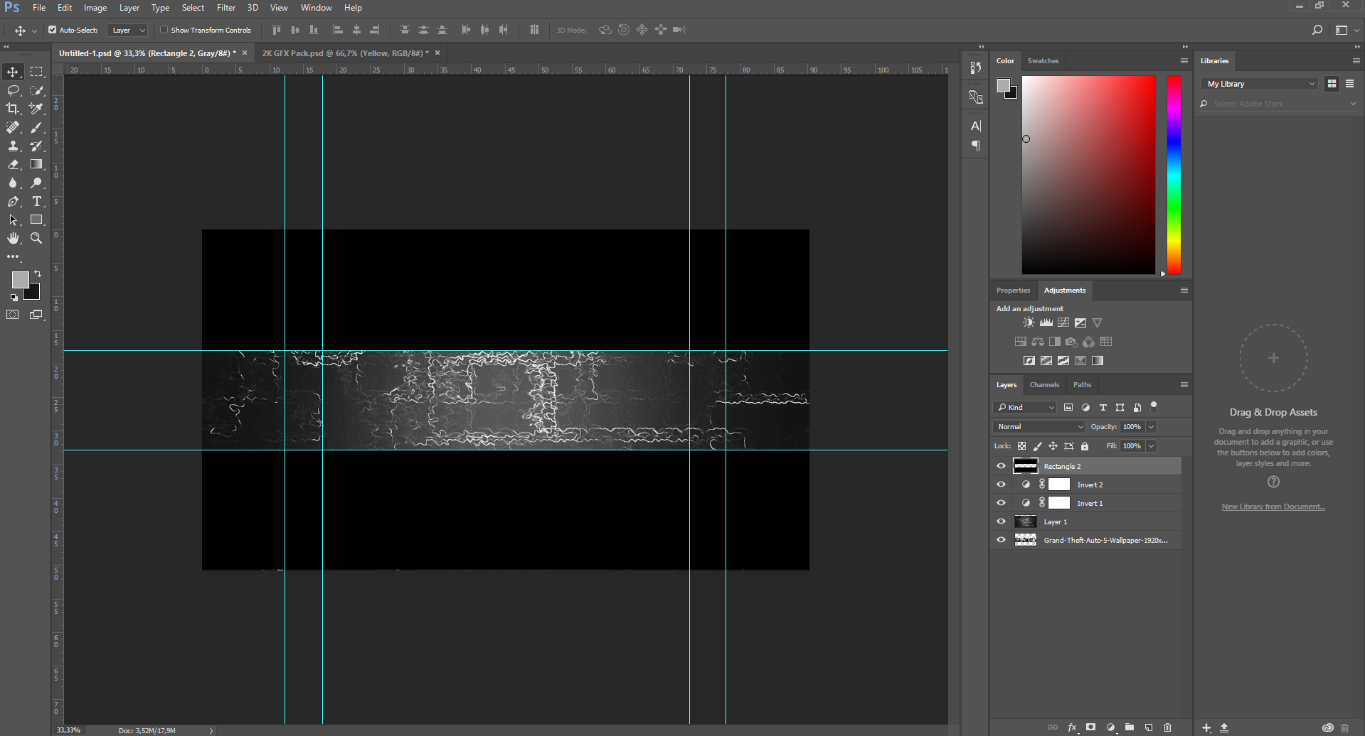
Task: Delete layer with trash icon in Layers panel
Action: [x=1167, y=727]
